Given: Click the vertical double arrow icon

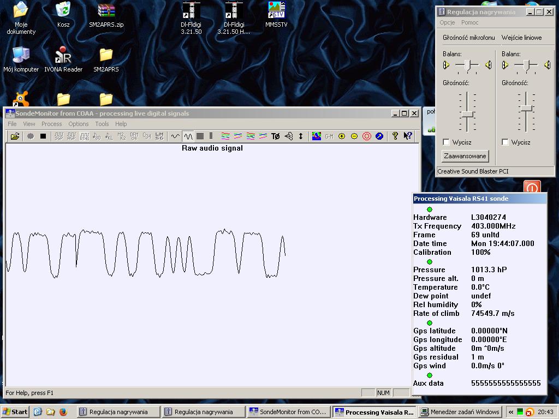Looking at the screenshot, I should click(301, 136).
